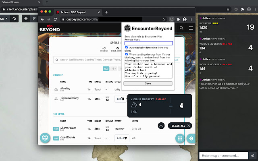
Task: Click the Save button in EncounterBeyond popup
Action: (148, 83)
